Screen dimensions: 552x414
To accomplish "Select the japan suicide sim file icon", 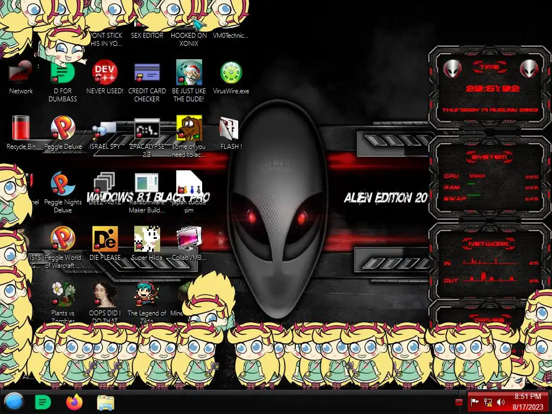I will coord(189,182).
